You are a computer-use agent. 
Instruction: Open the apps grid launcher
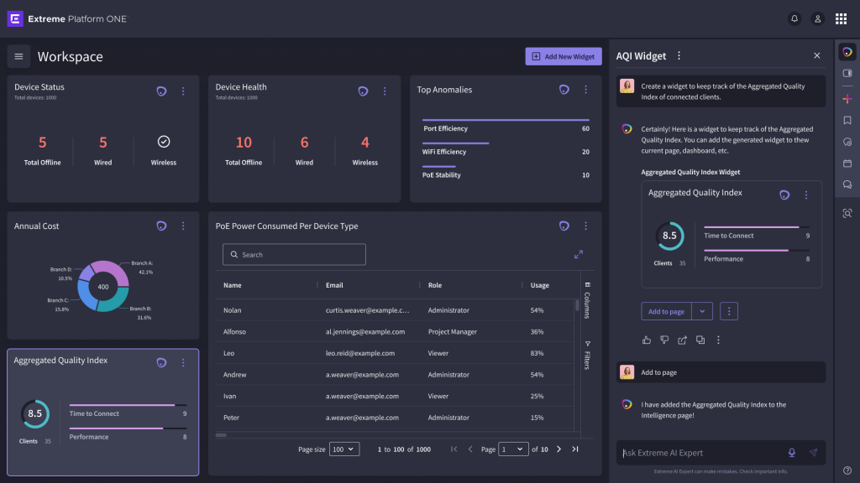[841, 18]
